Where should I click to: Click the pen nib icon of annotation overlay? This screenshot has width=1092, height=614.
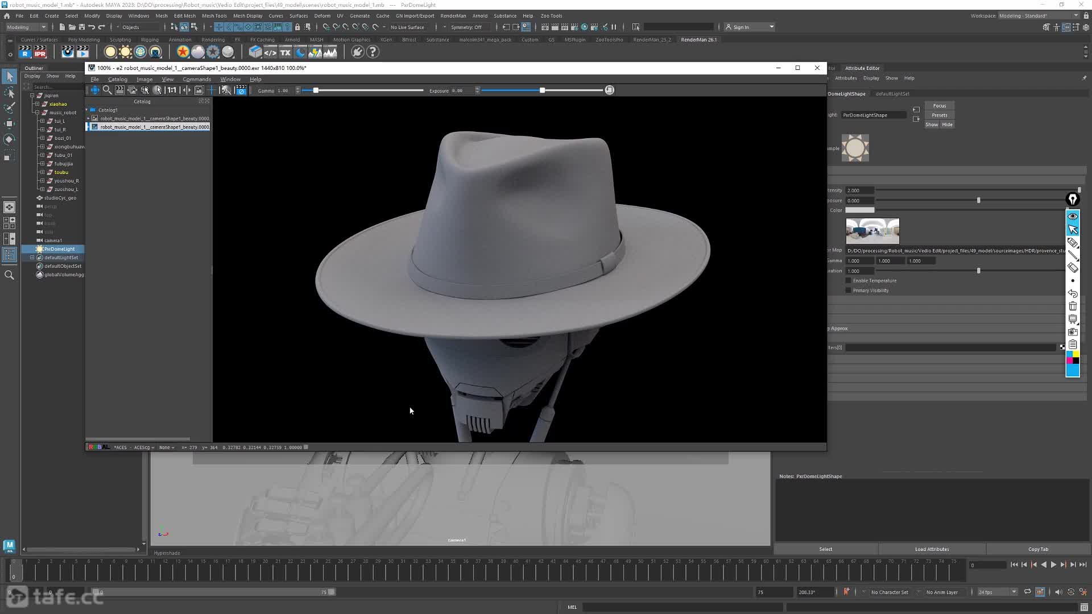[x=1073, y=200]
